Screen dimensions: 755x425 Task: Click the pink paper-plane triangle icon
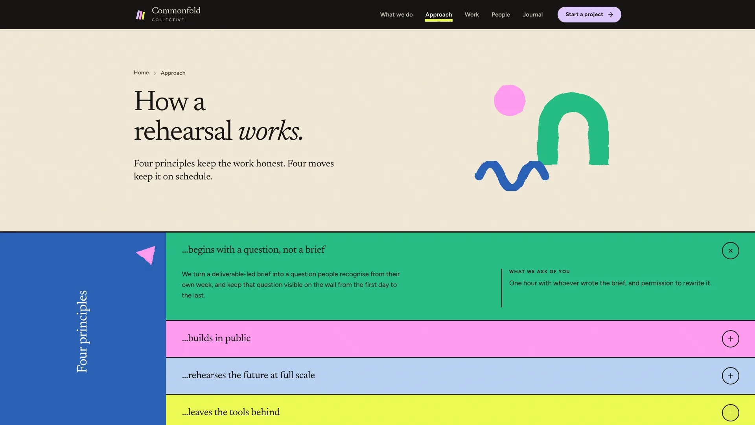click(x=146, y=255)
